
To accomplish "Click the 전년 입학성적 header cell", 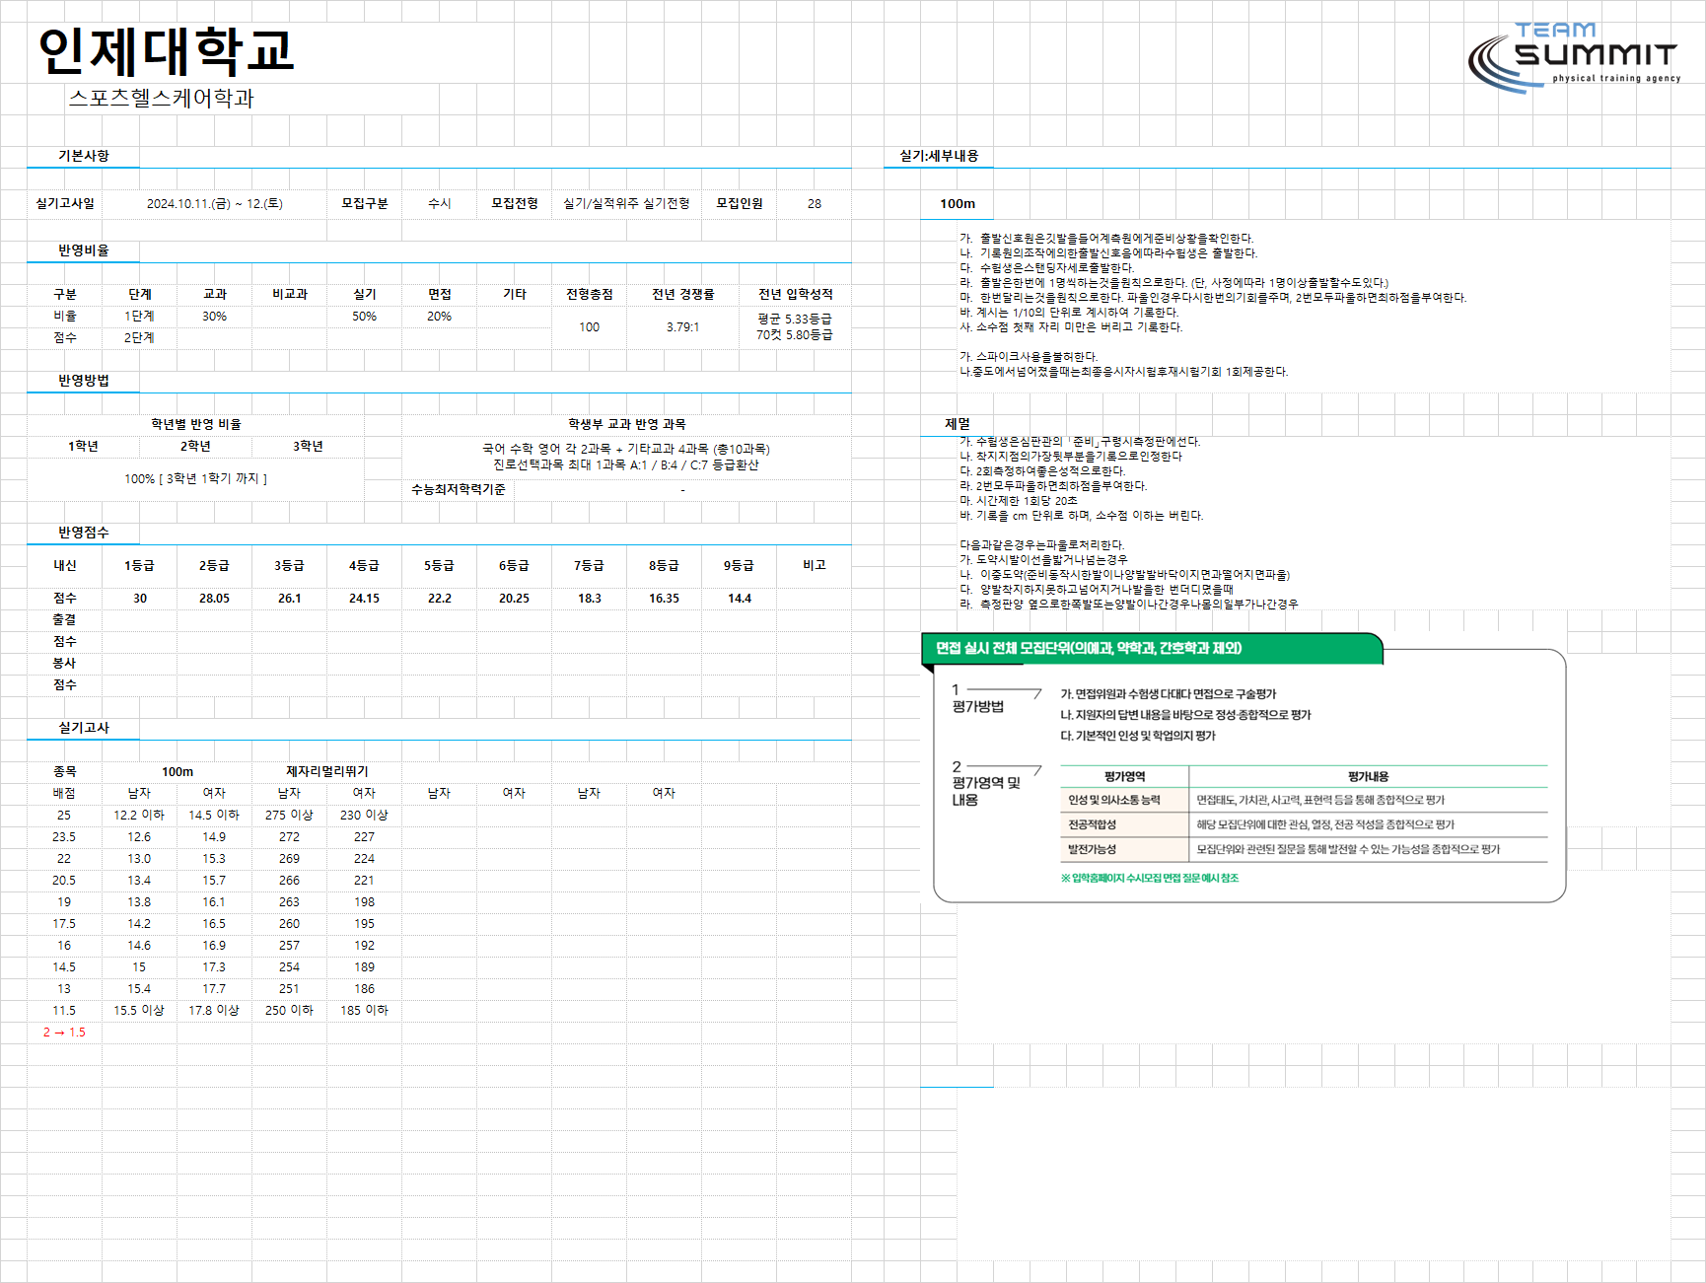I will pos(796,294).
